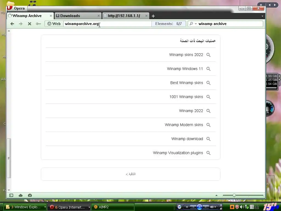
Task: Open Best Winamp skins related search
Action: 187,83
